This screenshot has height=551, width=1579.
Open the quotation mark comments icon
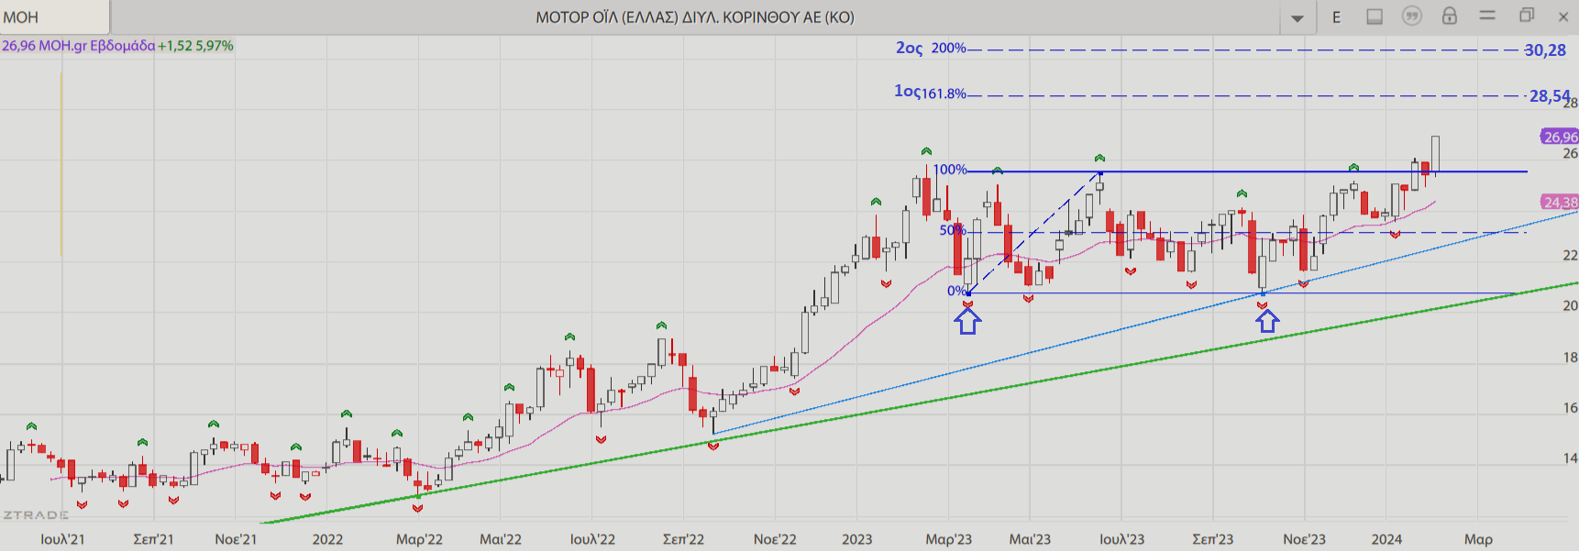1412,17
